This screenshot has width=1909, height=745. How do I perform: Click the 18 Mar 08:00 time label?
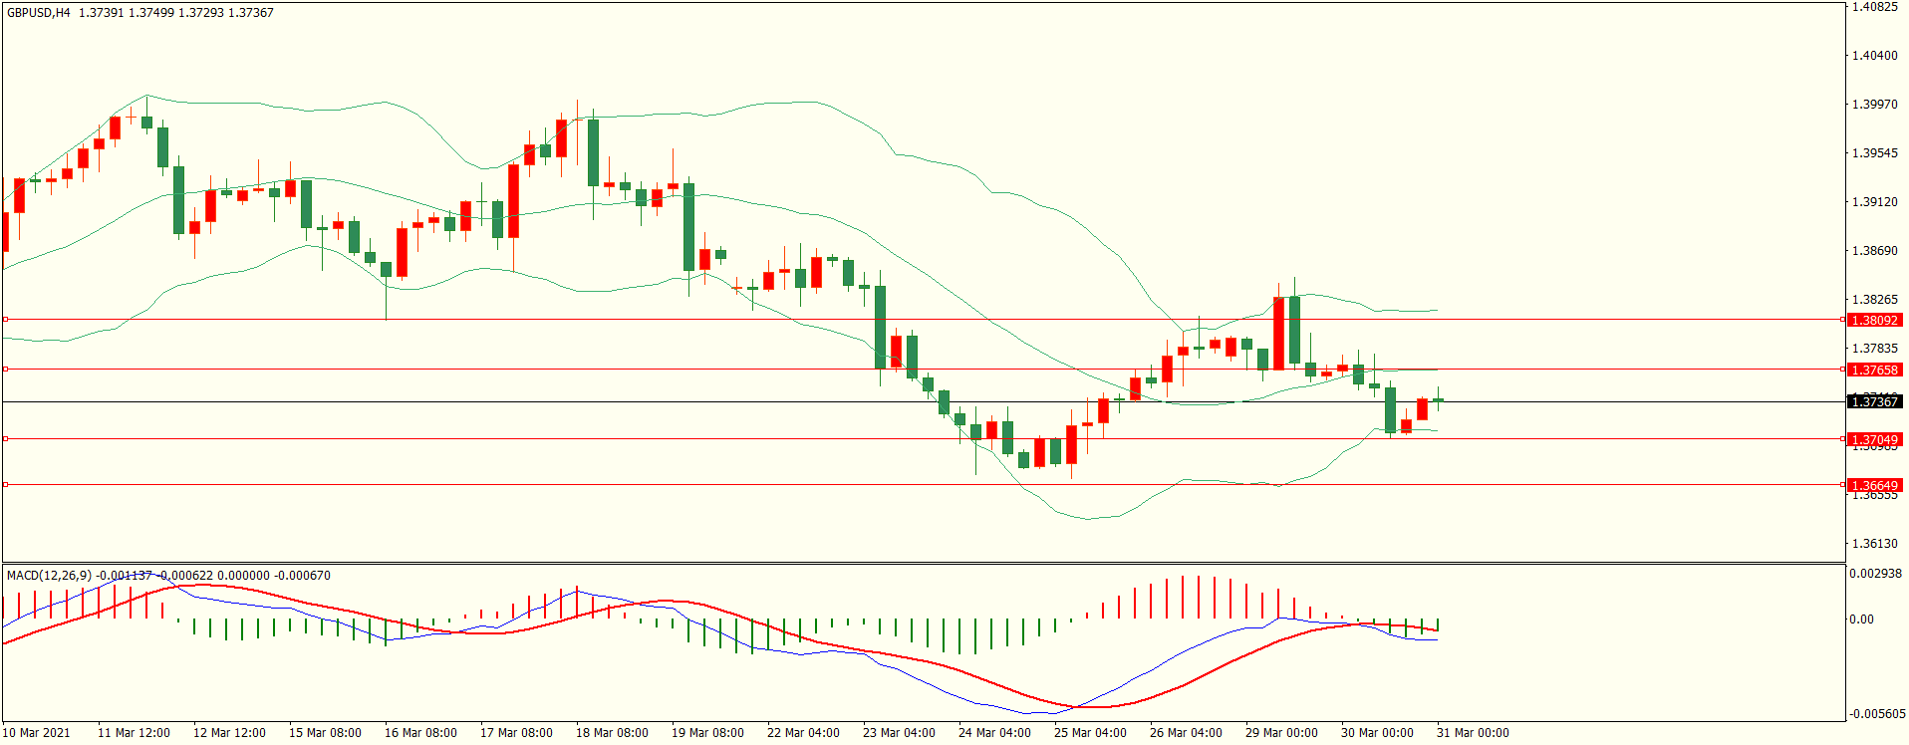tap(612, 733)
